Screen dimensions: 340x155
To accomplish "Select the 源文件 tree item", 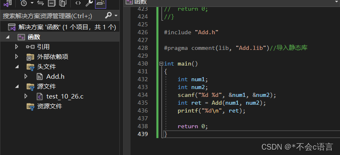I will click(x=46, y=87).
